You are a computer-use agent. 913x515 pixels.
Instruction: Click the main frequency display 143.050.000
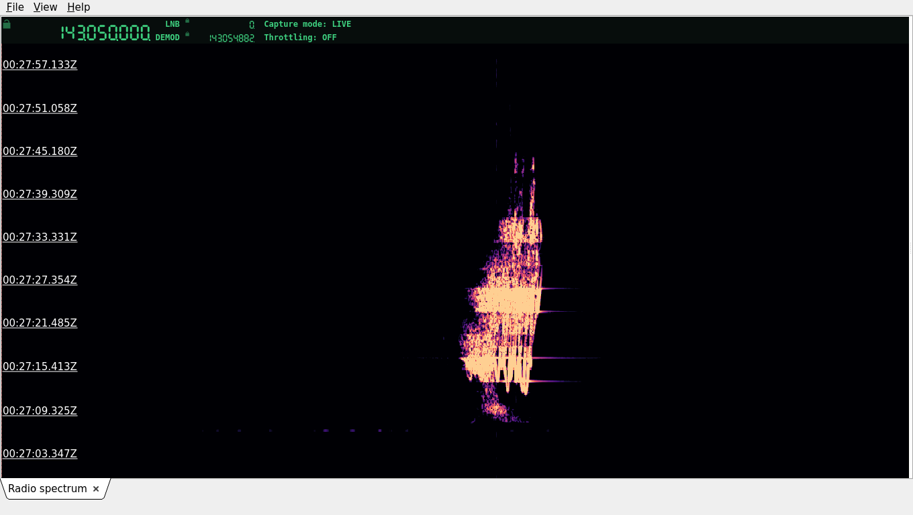coord(105,33)
